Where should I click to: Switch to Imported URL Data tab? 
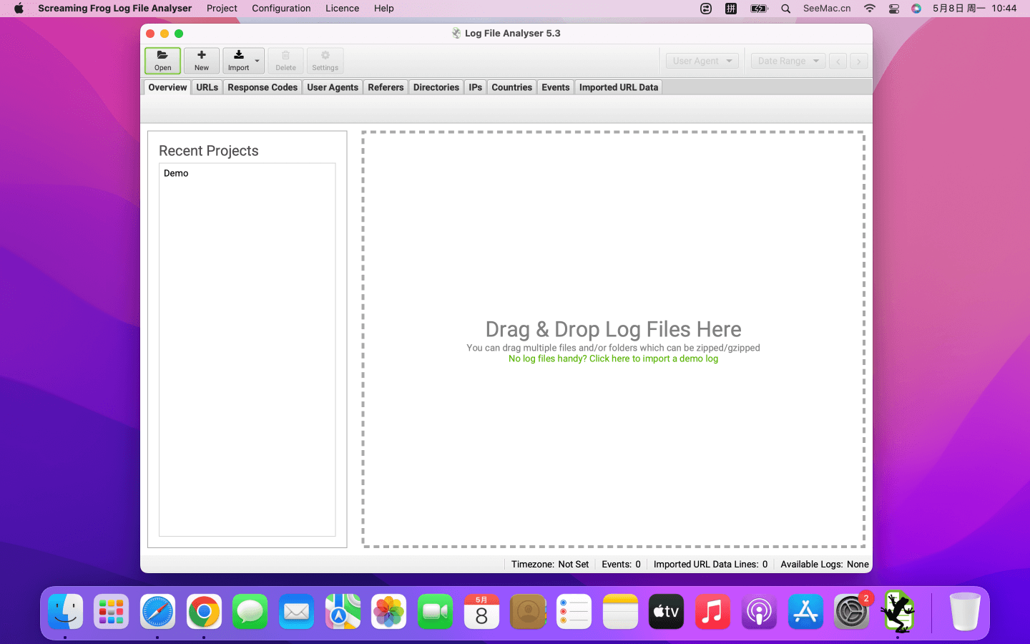pyautogui.click(x=618, y=87)
